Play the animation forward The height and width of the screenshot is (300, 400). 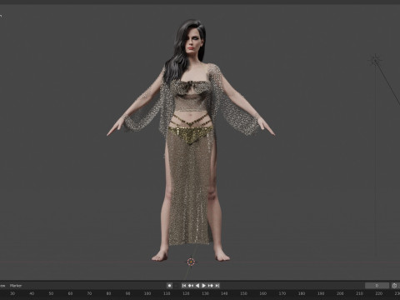pyautogui.click(x=204, y=286)
